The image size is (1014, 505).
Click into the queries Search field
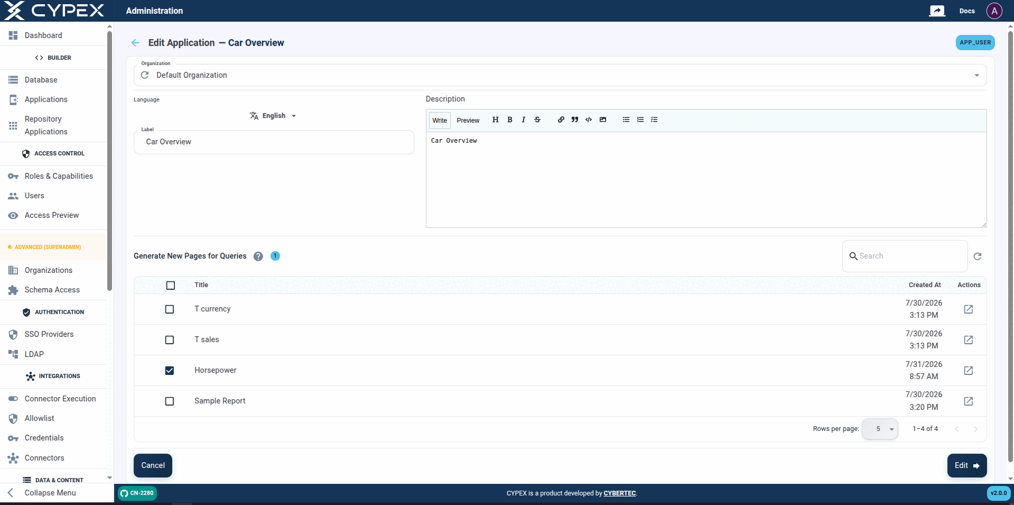pyautogui.click(x=905, y=256)
